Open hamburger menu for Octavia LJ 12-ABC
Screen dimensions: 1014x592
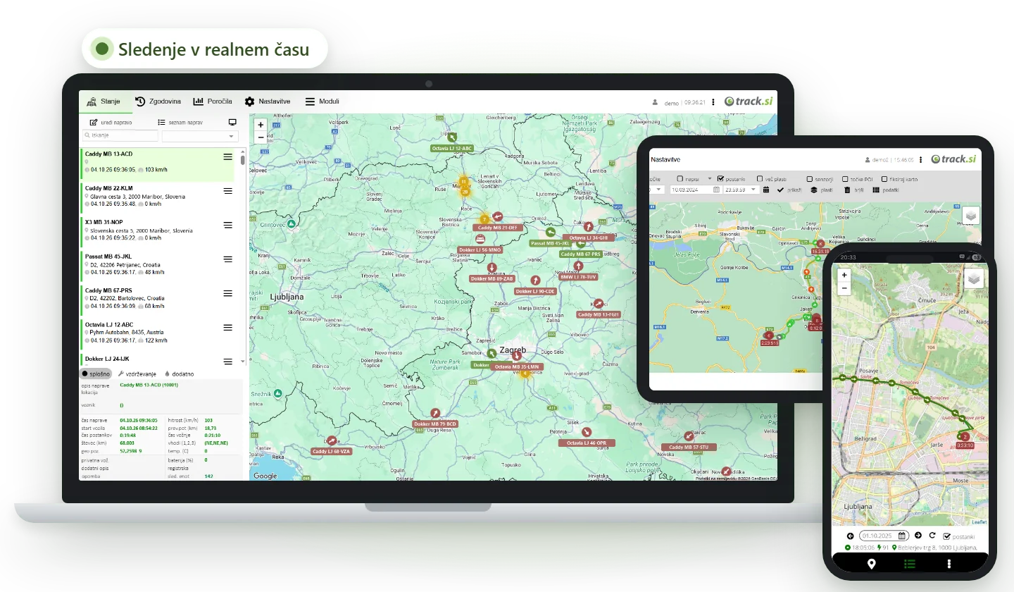[x=227, y=328]
